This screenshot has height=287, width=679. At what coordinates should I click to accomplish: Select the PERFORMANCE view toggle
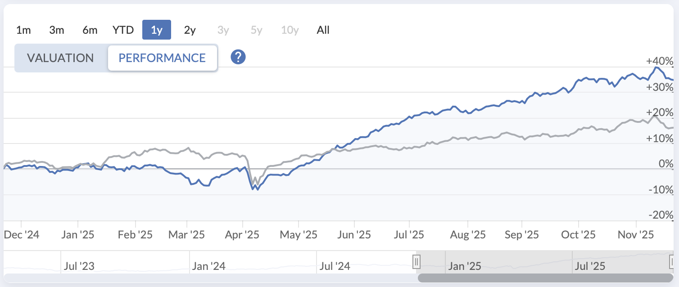[x=162, y=58]
